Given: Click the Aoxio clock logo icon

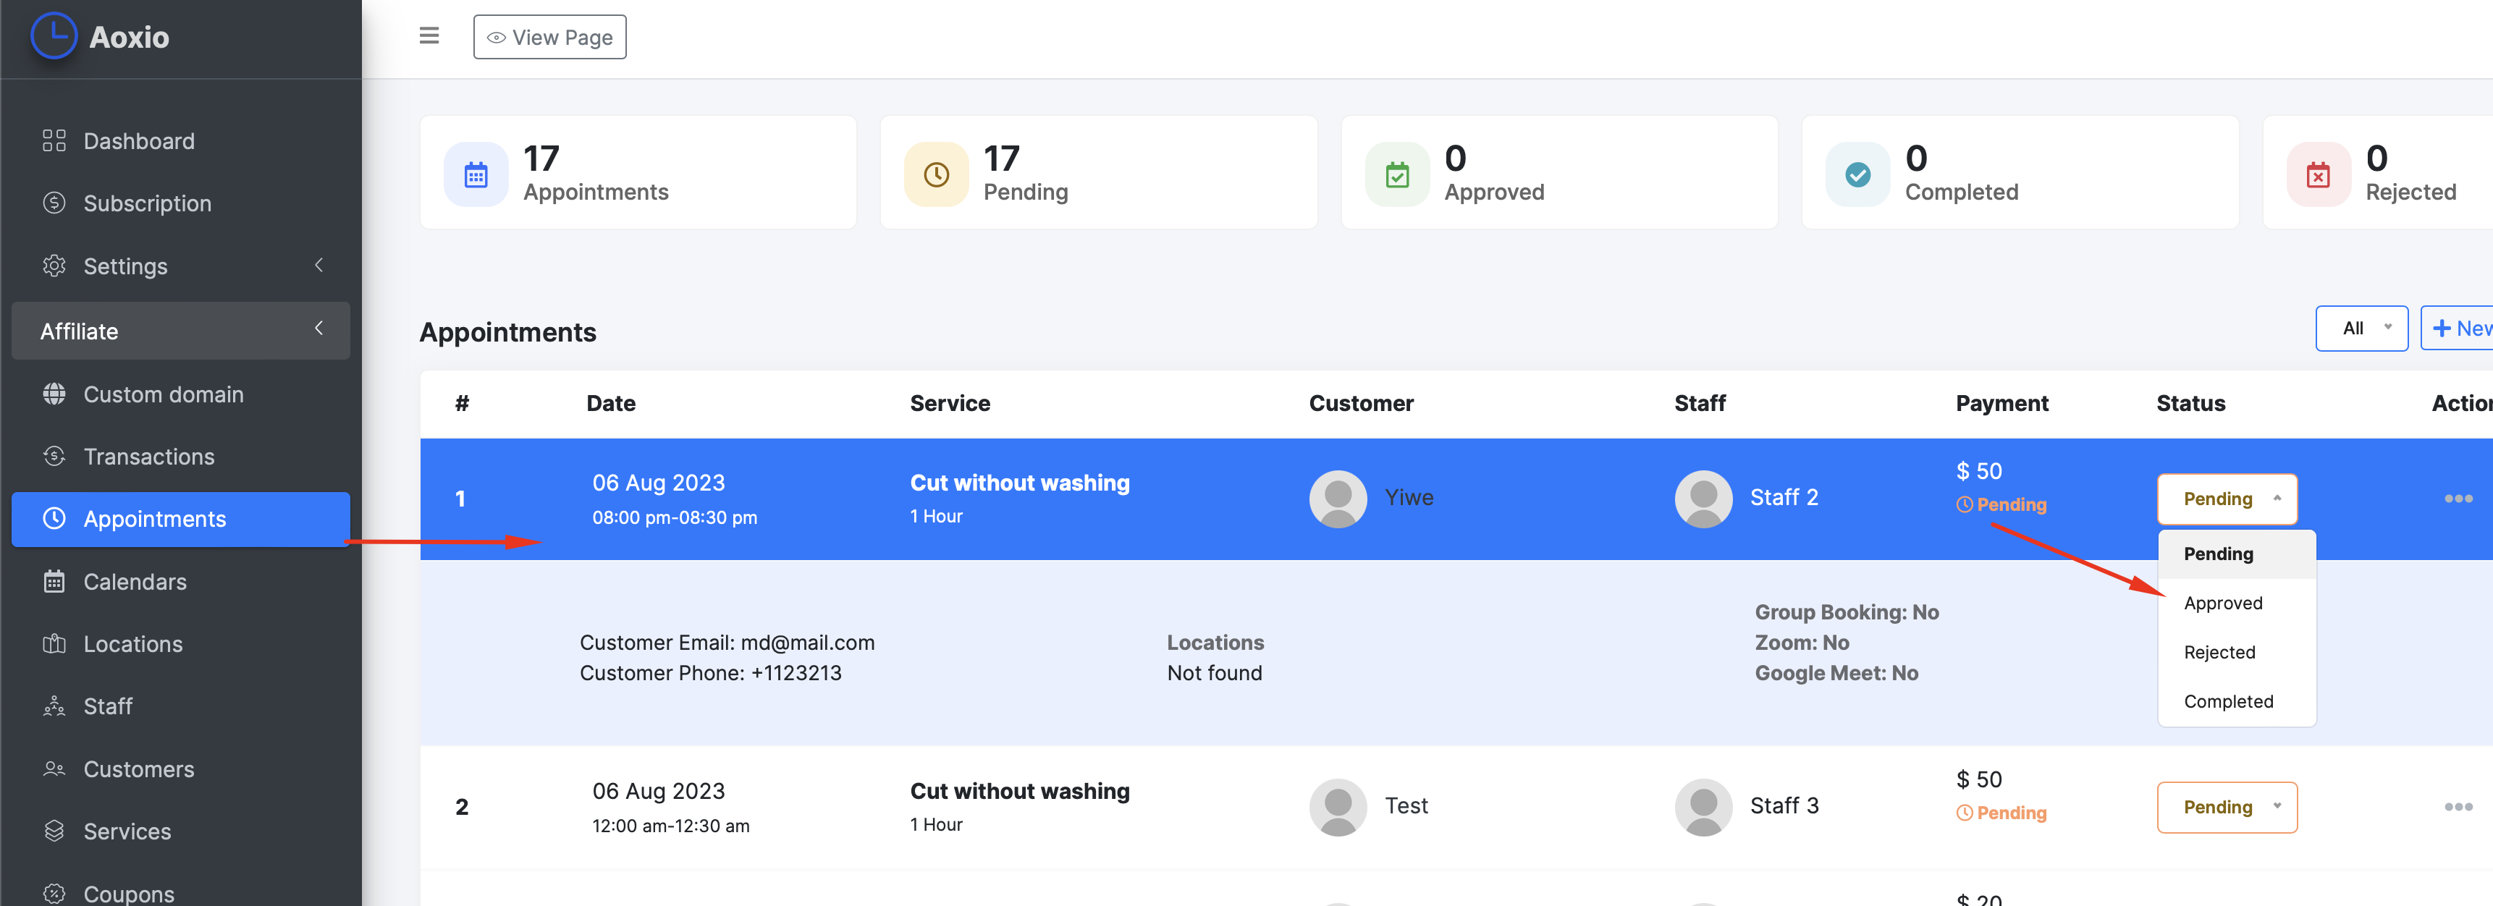Looking at the screenshot, I should tap(54, 35).
